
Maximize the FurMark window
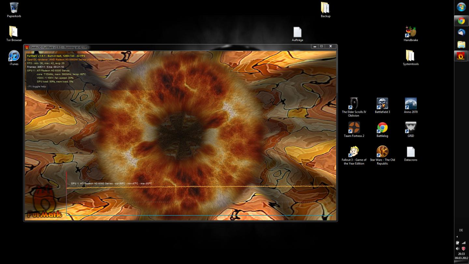pos(321,47)
